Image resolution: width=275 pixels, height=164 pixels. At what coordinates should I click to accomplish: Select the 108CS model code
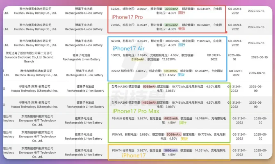coord(116,55)
